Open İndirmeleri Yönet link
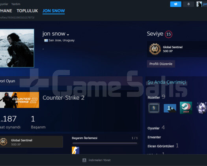This screenshot has height=166, width=207. 99,160
